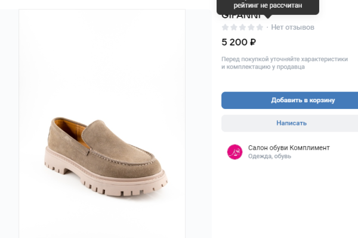Viewport: 358px width, 238px height.
Task: Open the "Нет отзывов" reviews link
Action: pyautogui.click(x=292, y=27)
